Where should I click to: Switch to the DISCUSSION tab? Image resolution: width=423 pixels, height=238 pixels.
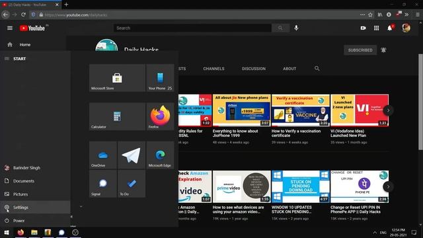(x=254, y=69)
